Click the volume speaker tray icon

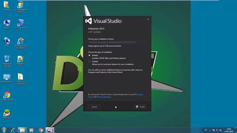pyautogui.click(x=221, y=130)
